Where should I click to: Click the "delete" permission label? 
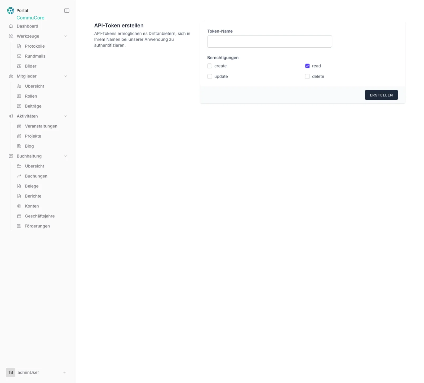click(318, 76)
